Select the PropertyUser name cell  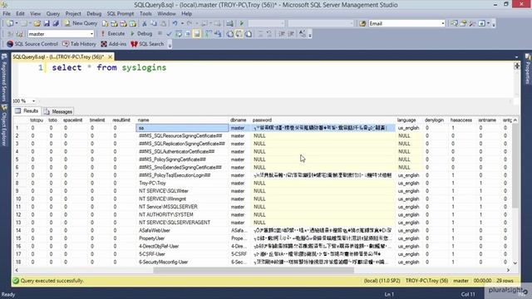182,238
